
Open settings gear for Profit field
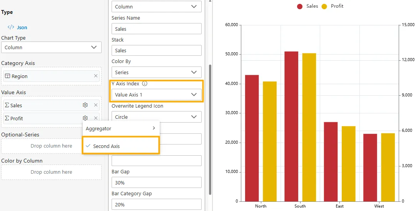(x=85, y=118)
